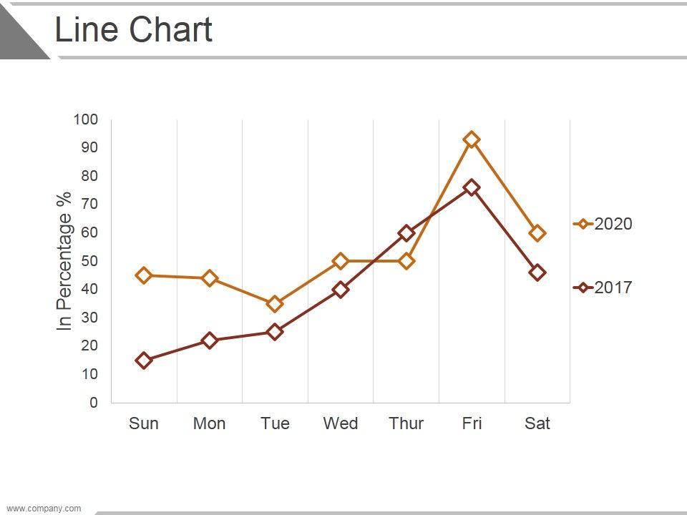Click the 2020 legend entry
Image resolution: width=687 pixels, height=515 pixels.
[603, 224]
